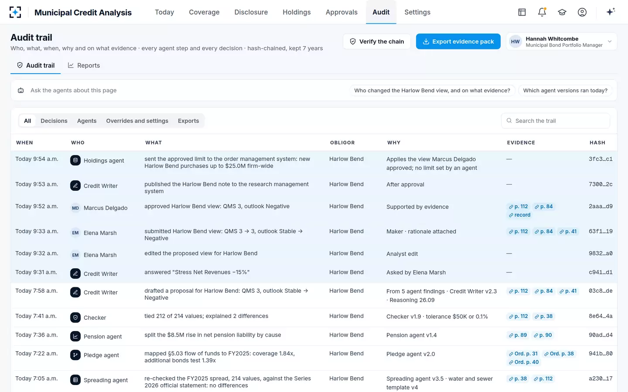The width and height of the screenshot is (628, 392).
Task: Click the Pension agent icon
Action: click(75, 336)
